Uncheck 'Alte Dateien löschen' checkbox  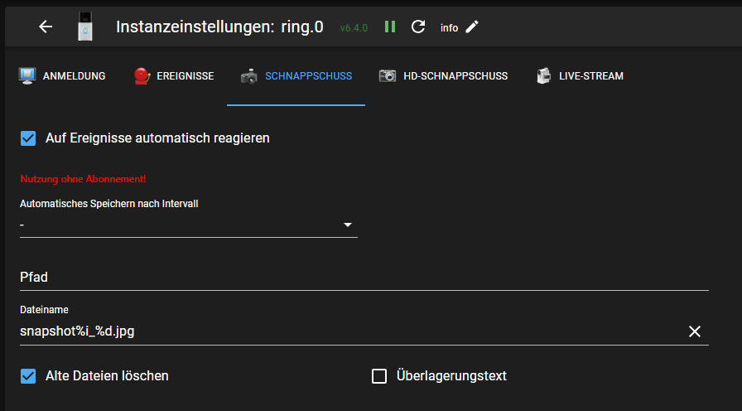[29, 376]
